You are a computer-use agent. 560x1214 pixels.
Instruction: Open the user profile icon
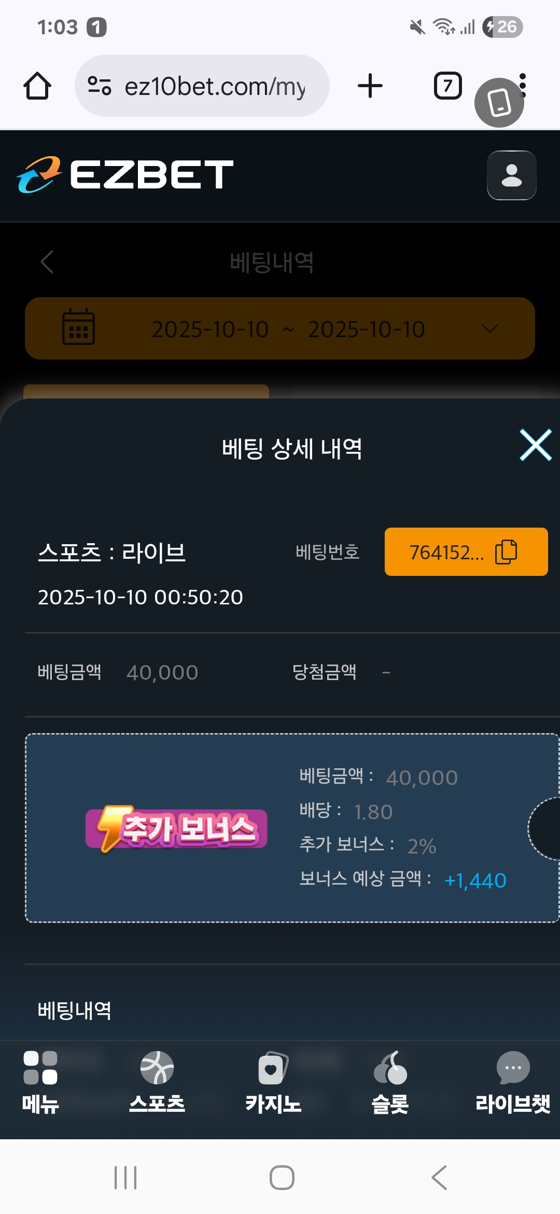[512, 175]
